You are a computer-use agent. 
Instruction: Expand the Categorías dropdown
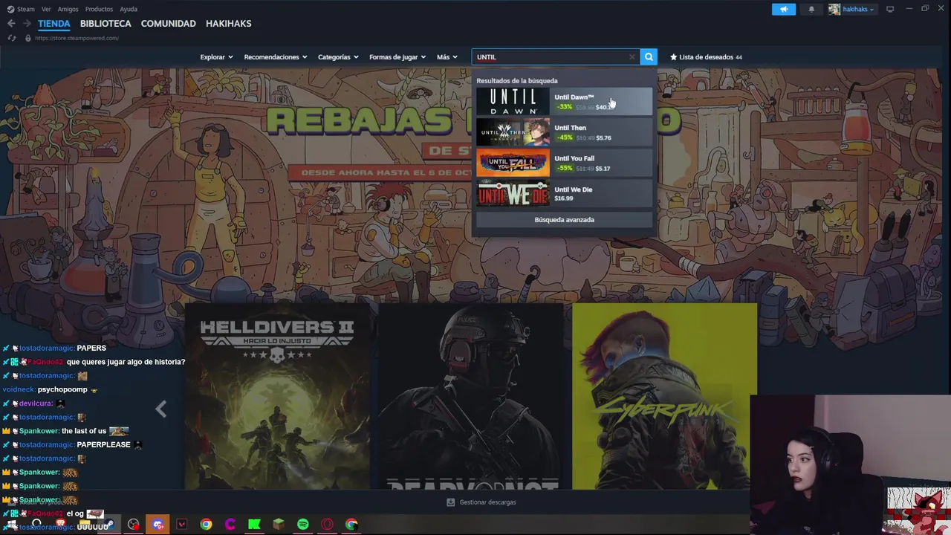pos(338,56)
